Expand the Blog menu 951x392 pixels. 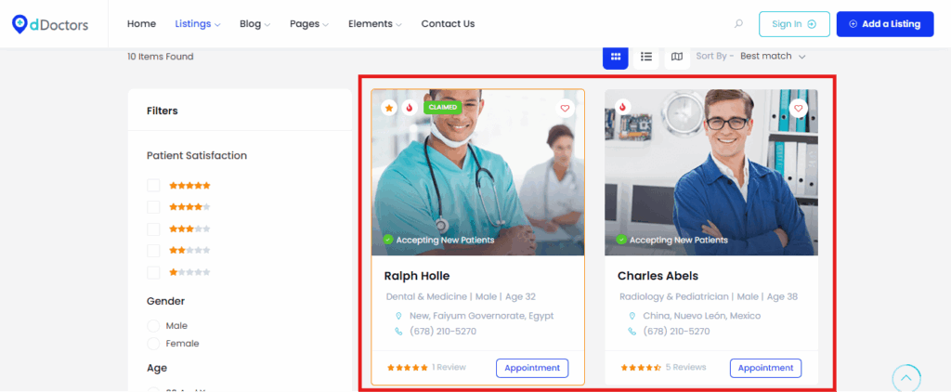[x=254, y=23]
